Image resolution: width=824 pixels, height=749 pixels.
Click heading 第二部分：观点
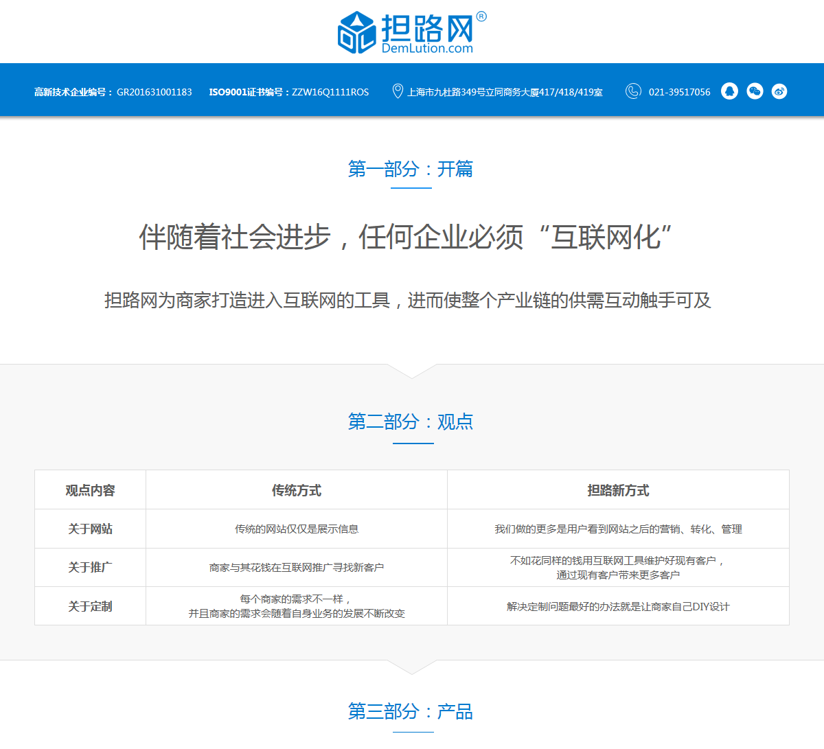click(x=411, y=422)
